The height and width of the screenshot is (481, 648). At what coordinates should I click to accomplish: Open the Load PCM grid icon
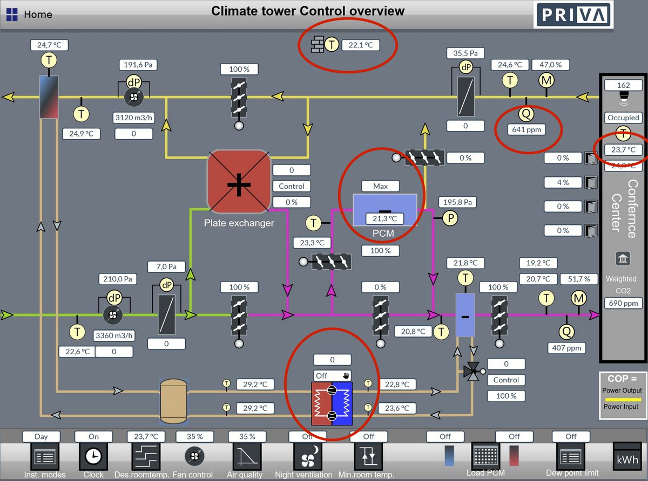pos(484,457)
